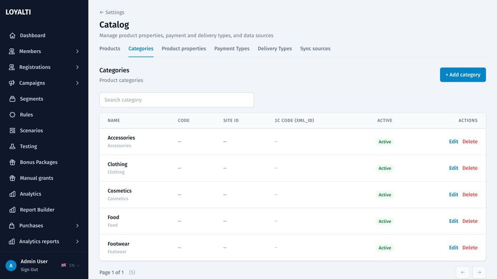The image size is (497, 279).
Task: Click the Clothing category name
Action: (118, 164)
